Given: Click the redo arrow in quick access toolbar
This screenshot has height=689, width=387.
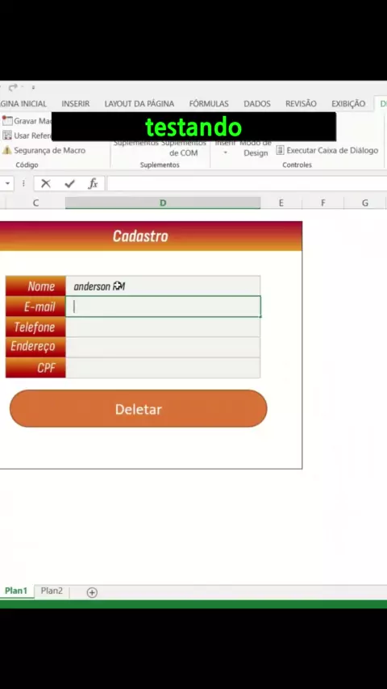Looking at the screenshot, I should pyautogui.click(x=13, y=87).
